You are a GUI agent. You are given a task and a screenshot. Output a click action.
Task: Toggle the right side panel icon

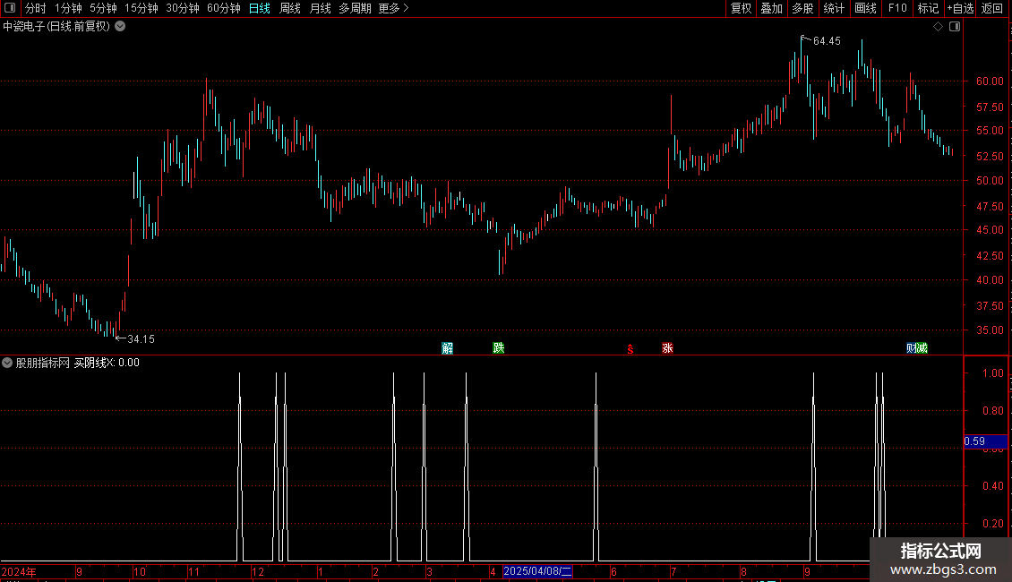[x=955, y=27]
